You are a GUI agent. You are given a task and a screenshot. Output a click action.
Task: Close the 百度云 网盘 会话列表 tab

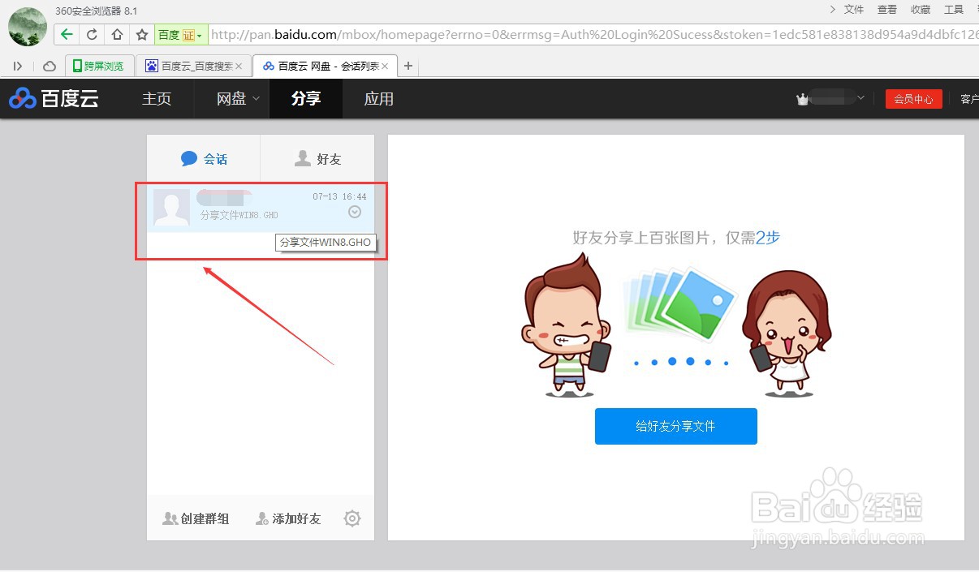click(385, 67)
